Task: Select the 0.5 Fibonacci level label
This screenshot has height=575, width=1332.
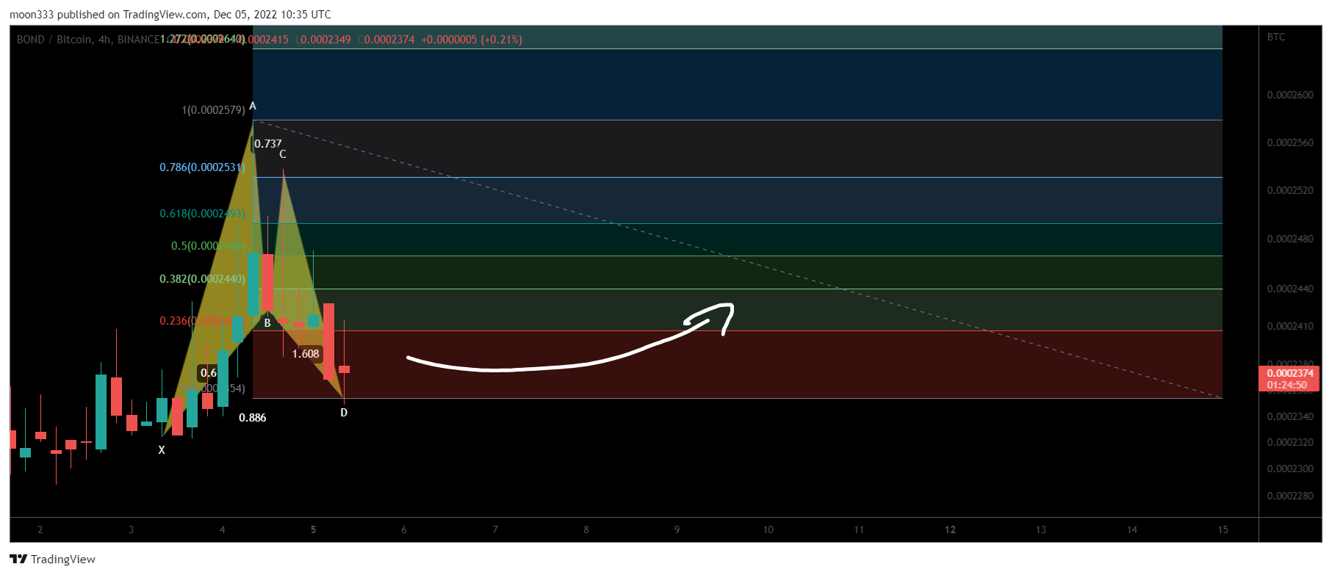Action: coord(208,246)
